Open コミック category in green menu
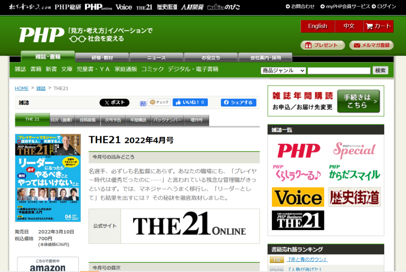The width and height of the screenshot is (406, 272). coord(153,69)
